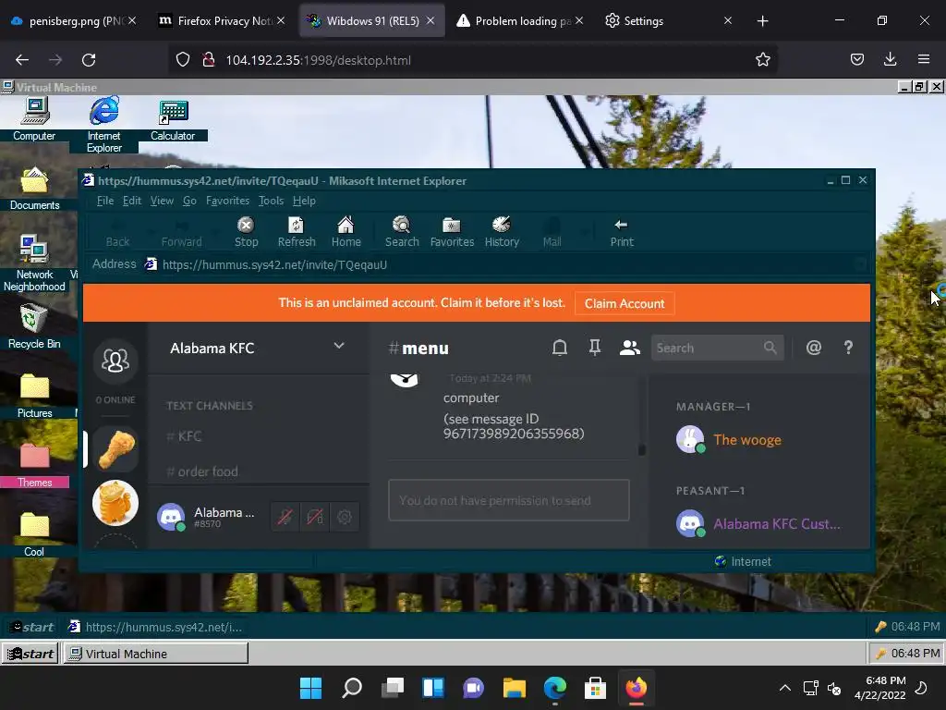Open Edit menu in Internet Explorer
Screen dimensions: 946x710
tap(131, 201)
